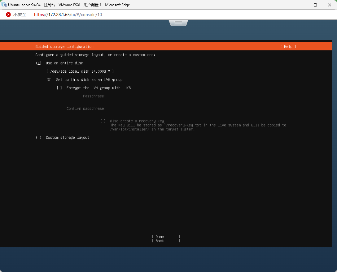Click the URL in the address bar
Screen dimensions: 337x272
(x=68, y=15)
